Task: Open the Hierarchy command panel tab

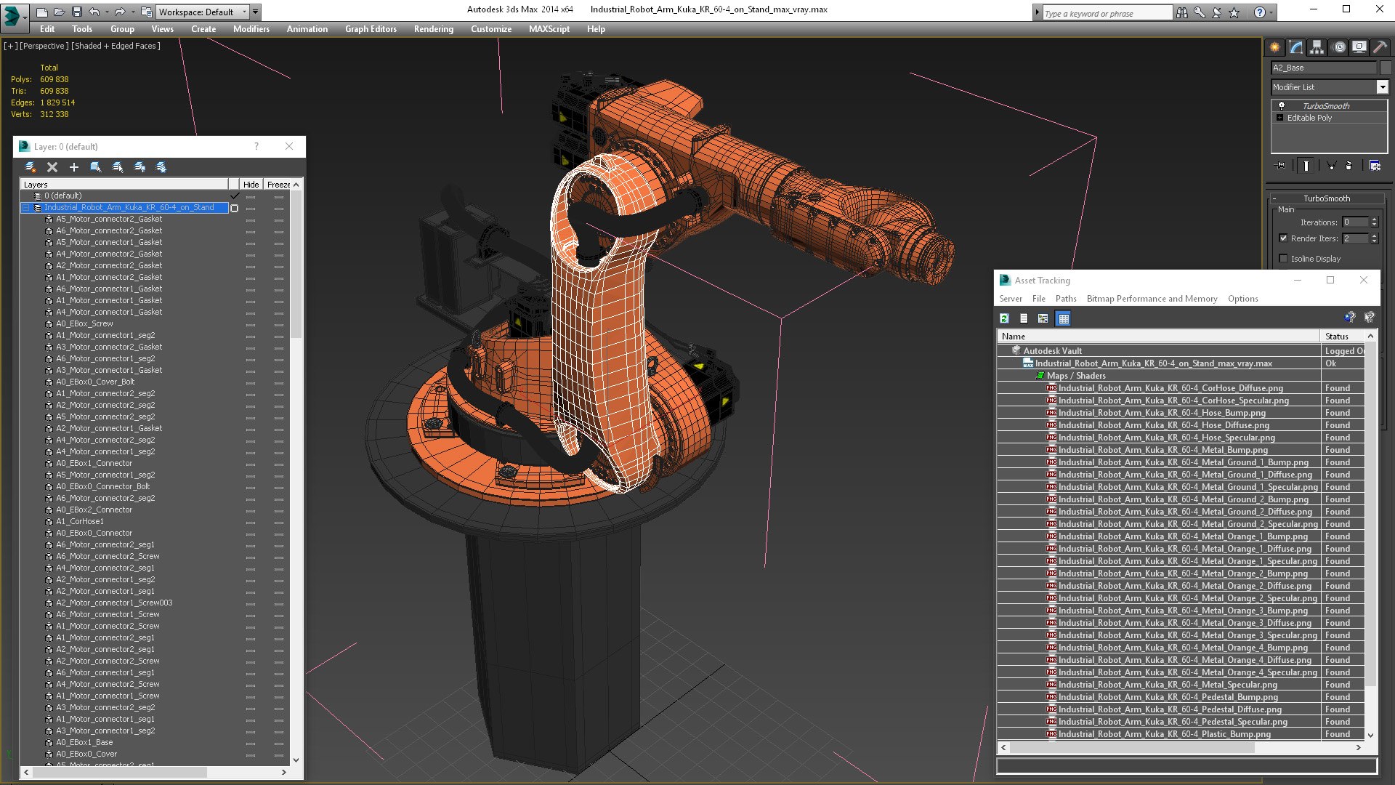Action: [x=1317, y=47]
